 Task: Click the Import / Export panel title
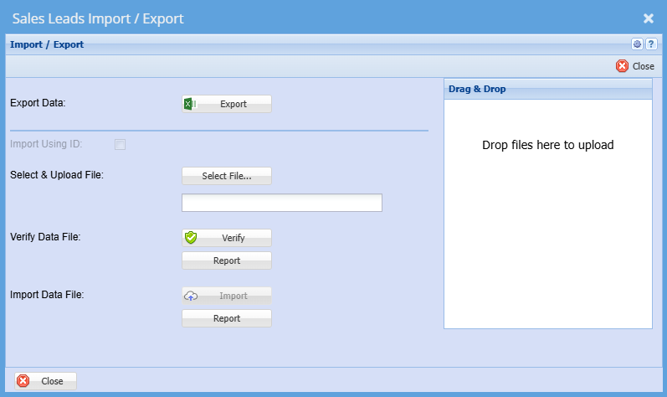pyautogui.click(x=47, y=44)
